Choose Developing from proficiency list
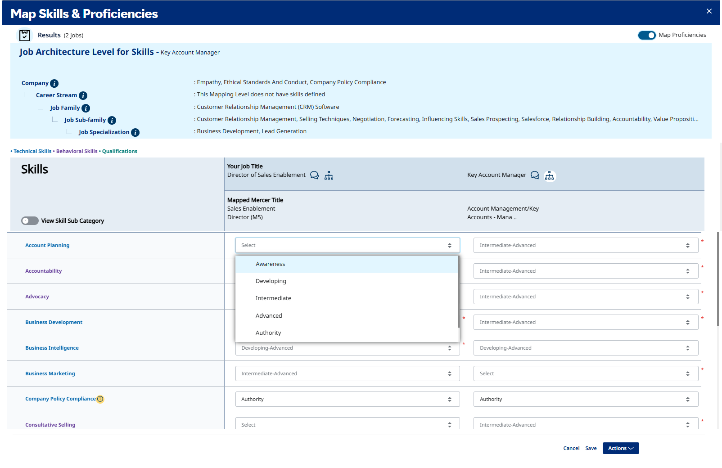Screen dimensions: 722x468 pos(347,281)
